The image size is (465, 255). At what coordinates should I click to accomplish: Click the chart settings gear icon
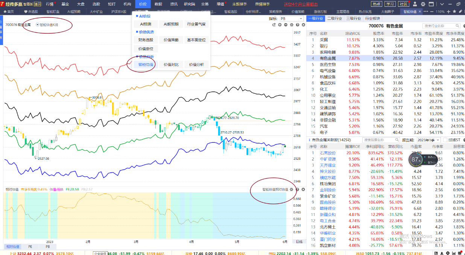click(292, 25)
